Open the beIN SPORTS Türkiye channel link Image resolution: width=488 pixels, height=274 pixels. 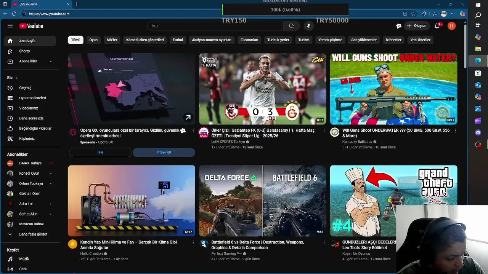coord(228,142)
